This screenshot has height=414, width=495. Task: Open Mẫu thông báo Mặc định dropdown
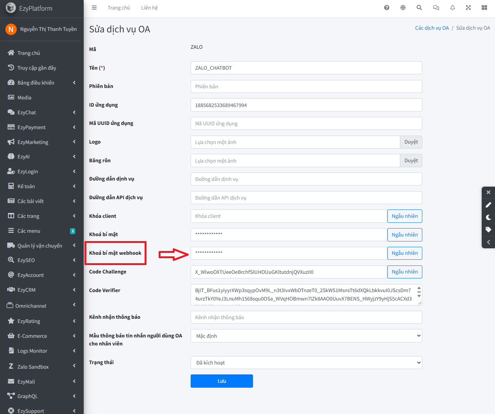[306, 336]
